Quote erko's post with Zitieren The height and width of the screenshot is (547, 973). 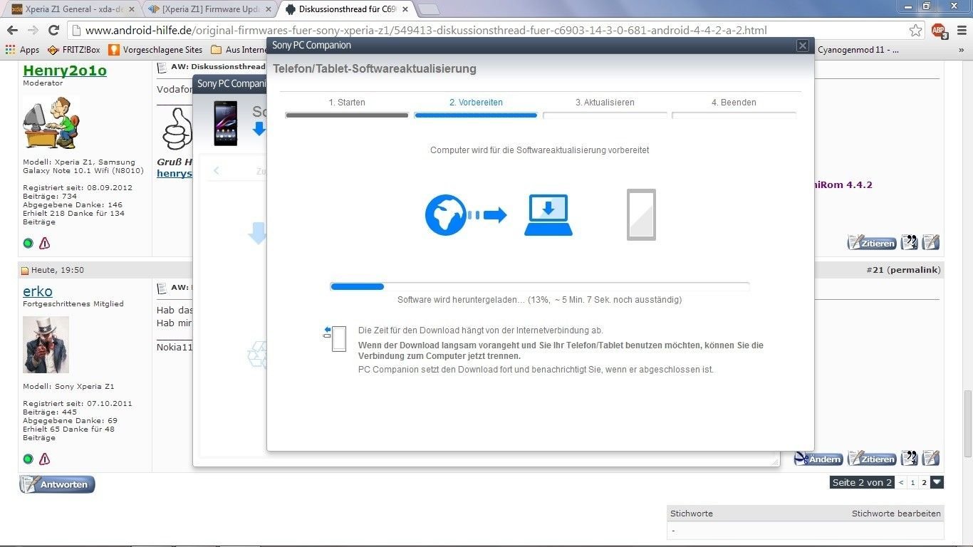(872, 459)
